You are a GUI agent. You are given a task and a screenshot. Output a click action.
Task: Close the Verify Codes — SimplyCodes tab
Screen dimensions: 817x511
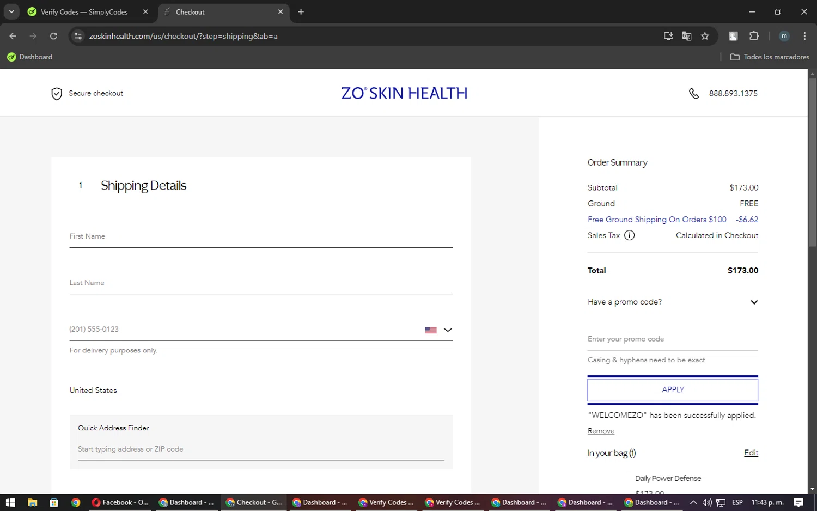click(x=145, y=11)
